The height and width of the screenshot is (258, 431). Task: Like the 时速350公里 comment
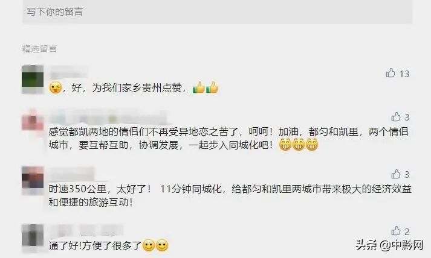tap(396, 174)
